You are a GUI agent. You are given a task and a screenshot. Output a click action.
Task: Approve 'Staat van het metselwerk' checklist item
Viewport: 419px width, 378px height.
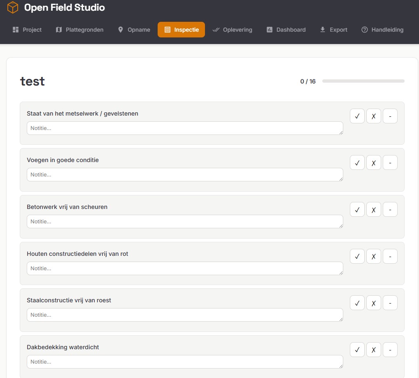pos(357,116)
